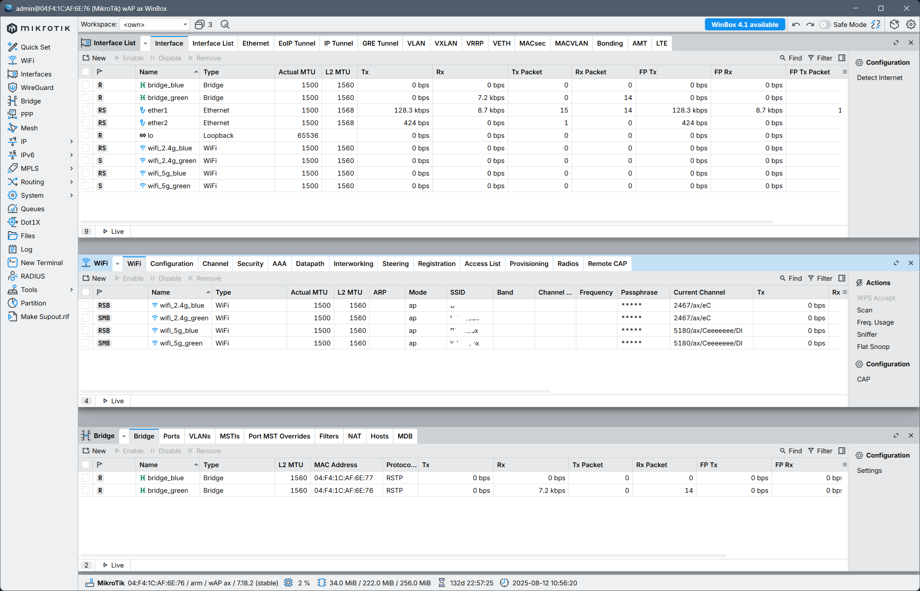Open the Ports tab in Bridge window

coord(171,436)
